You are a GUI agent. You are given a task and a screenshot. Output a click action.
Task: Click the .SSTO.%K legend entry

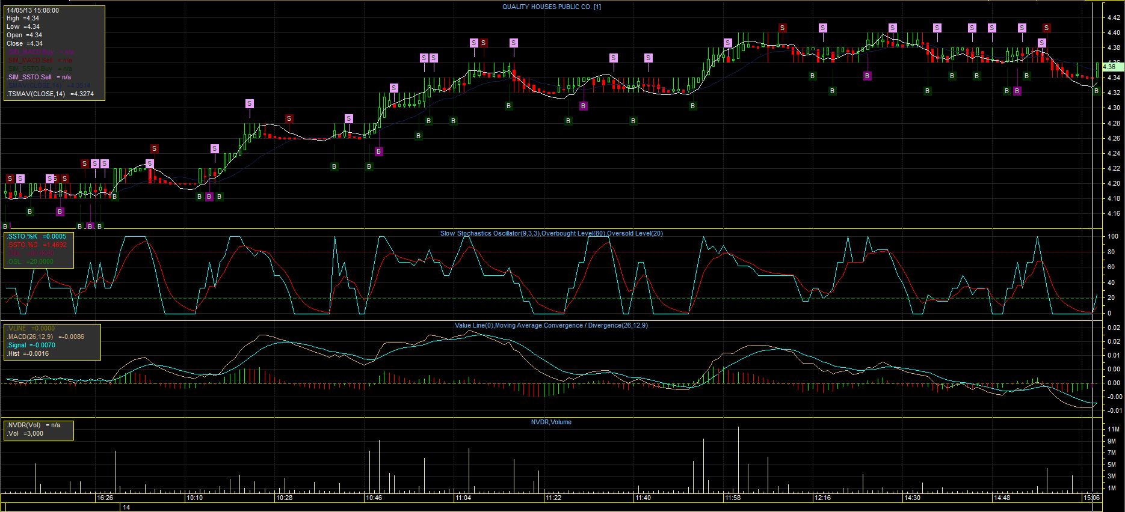coord(36,237)
